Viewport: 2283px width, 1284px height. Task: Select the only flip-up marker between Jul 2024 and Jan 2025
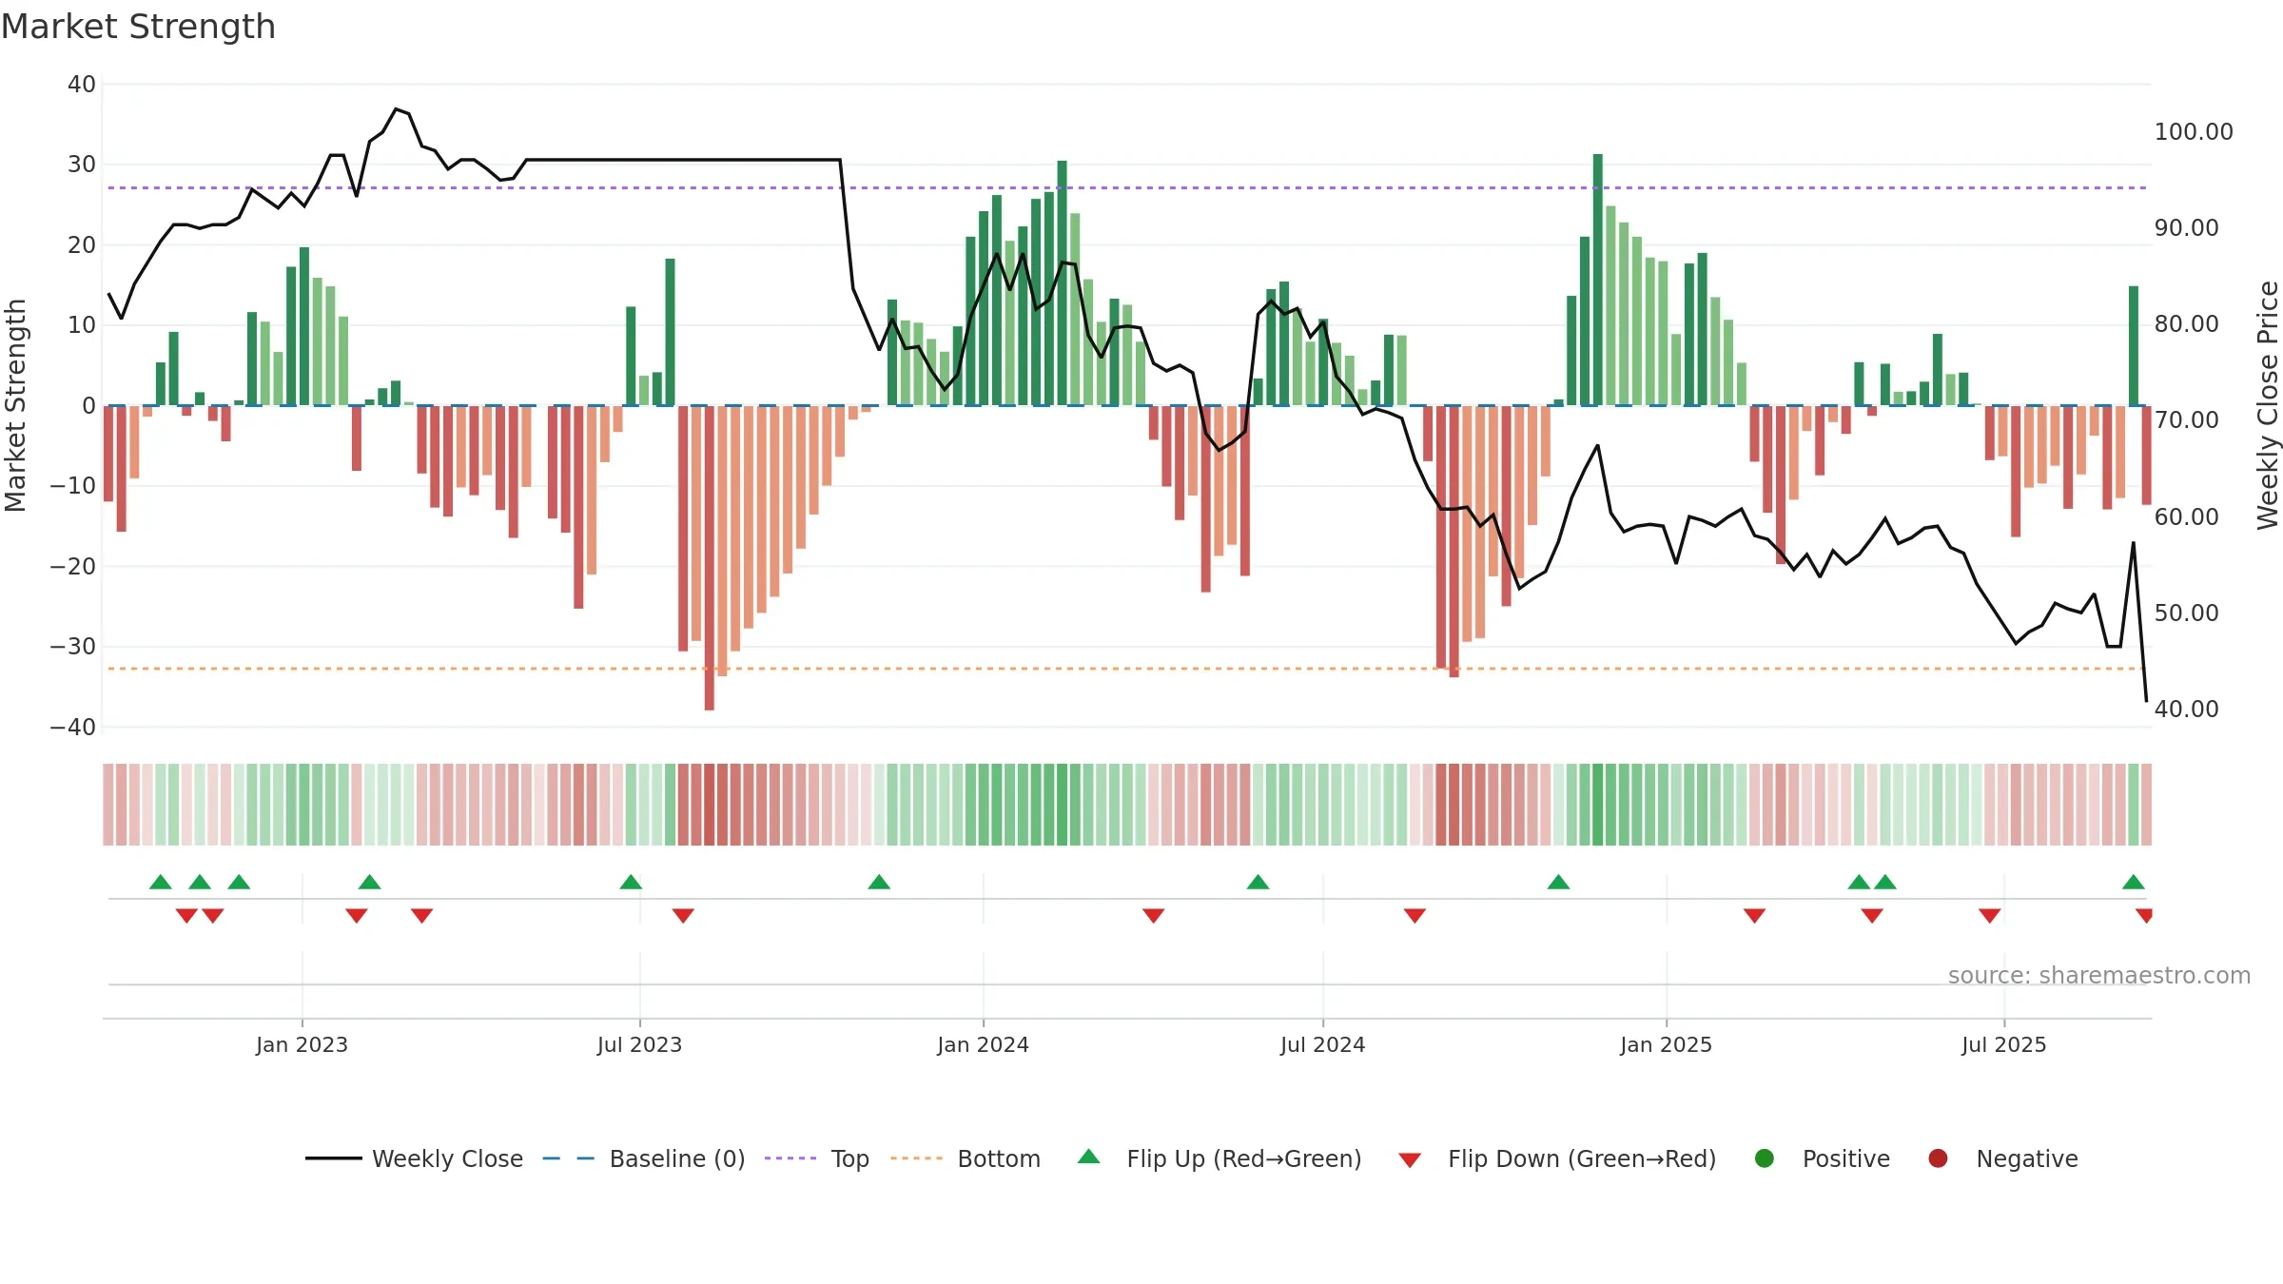pyautogui.click(x=1558, y=882)
